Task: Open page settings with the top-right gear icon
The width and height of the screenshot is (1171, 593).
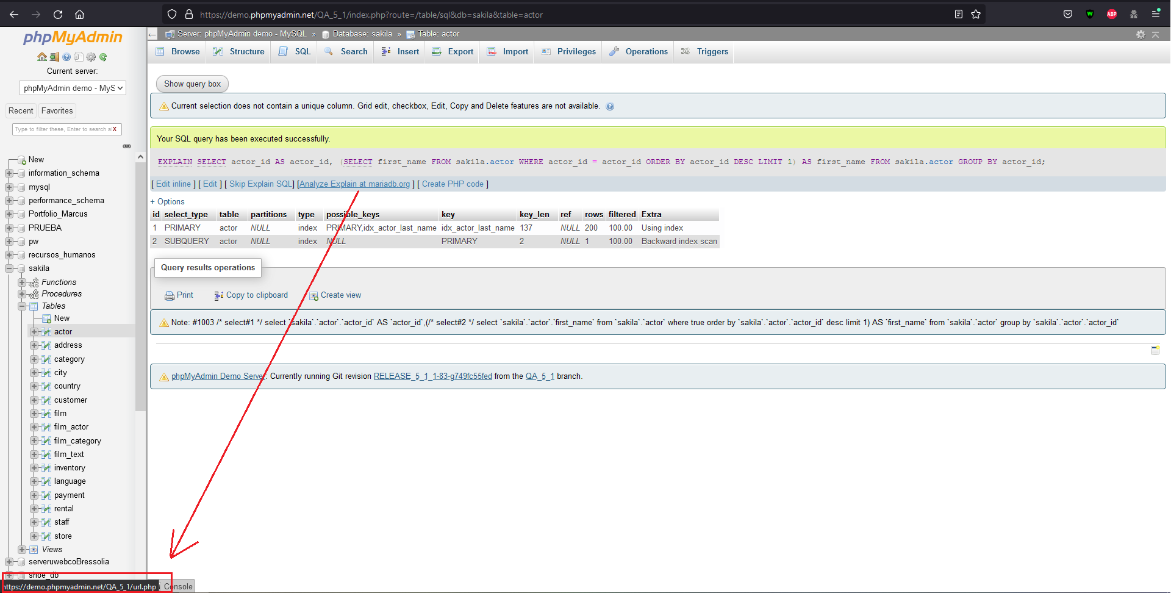Action: point(1140,35)
